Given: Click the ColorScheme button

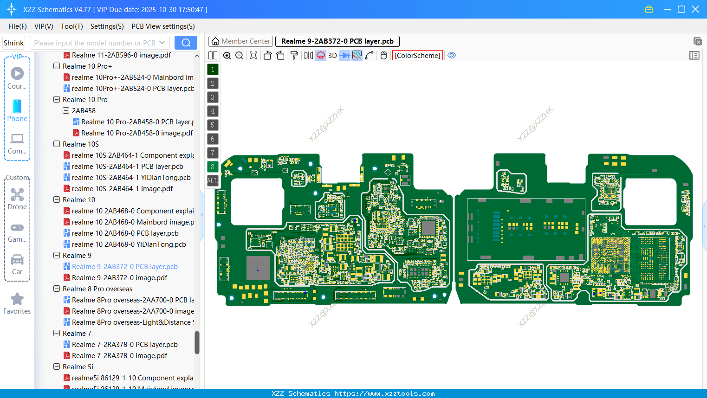Looking at the screenshot, I should point(416,55).
